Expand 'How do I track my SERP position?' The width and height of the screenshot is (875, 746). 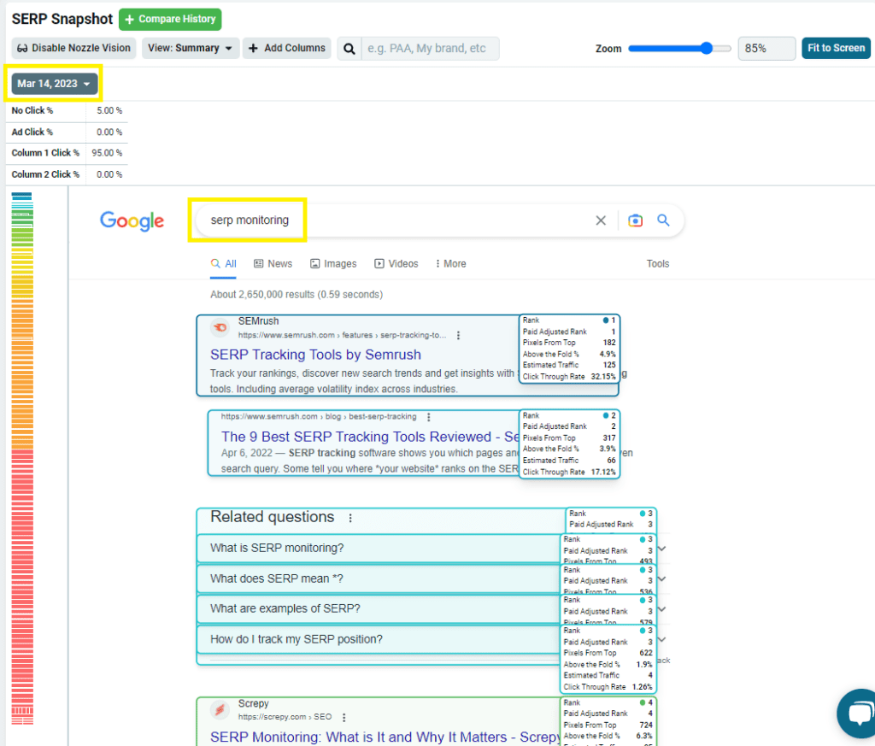point(662,639)
